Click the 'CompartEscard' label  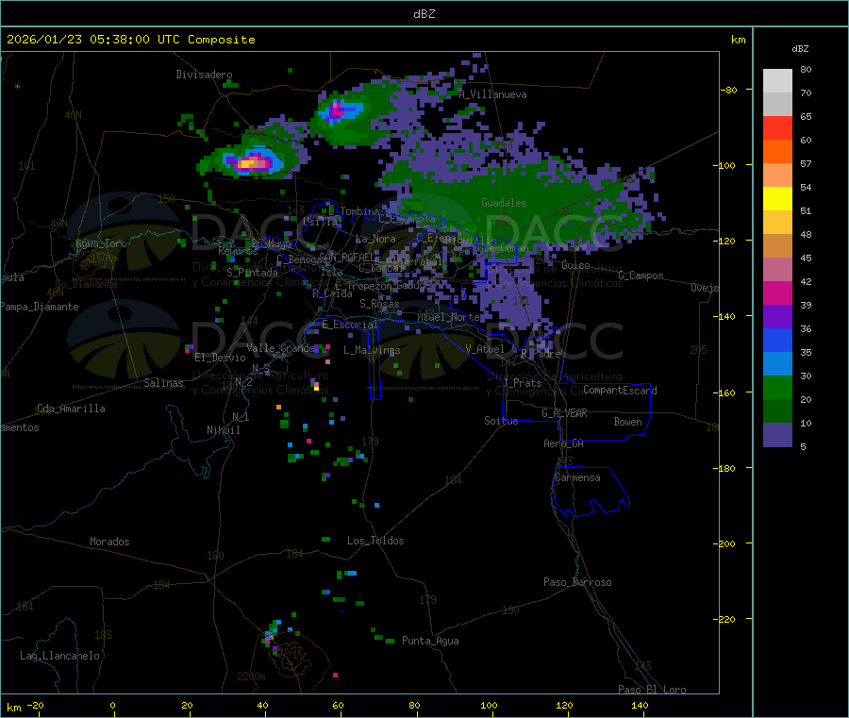[x=620, y=391]
